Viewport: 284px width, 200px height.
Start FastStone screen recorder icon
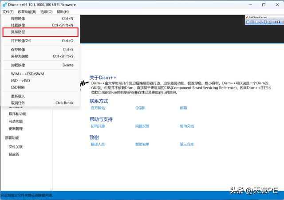click(x=279, y=22)
